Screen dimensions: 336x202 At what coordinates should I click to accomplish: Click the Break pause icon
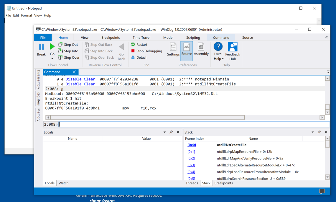41,47
